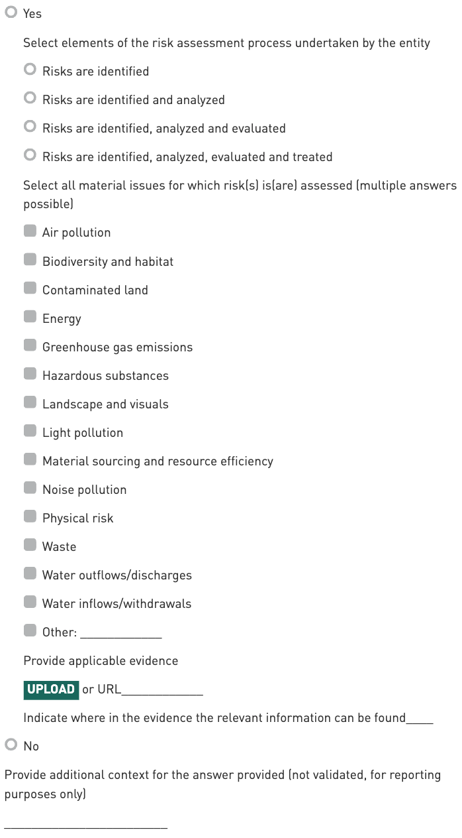Screen dimensions: 462x838
Task: Click the additional context text field
Action: [86, 822]
